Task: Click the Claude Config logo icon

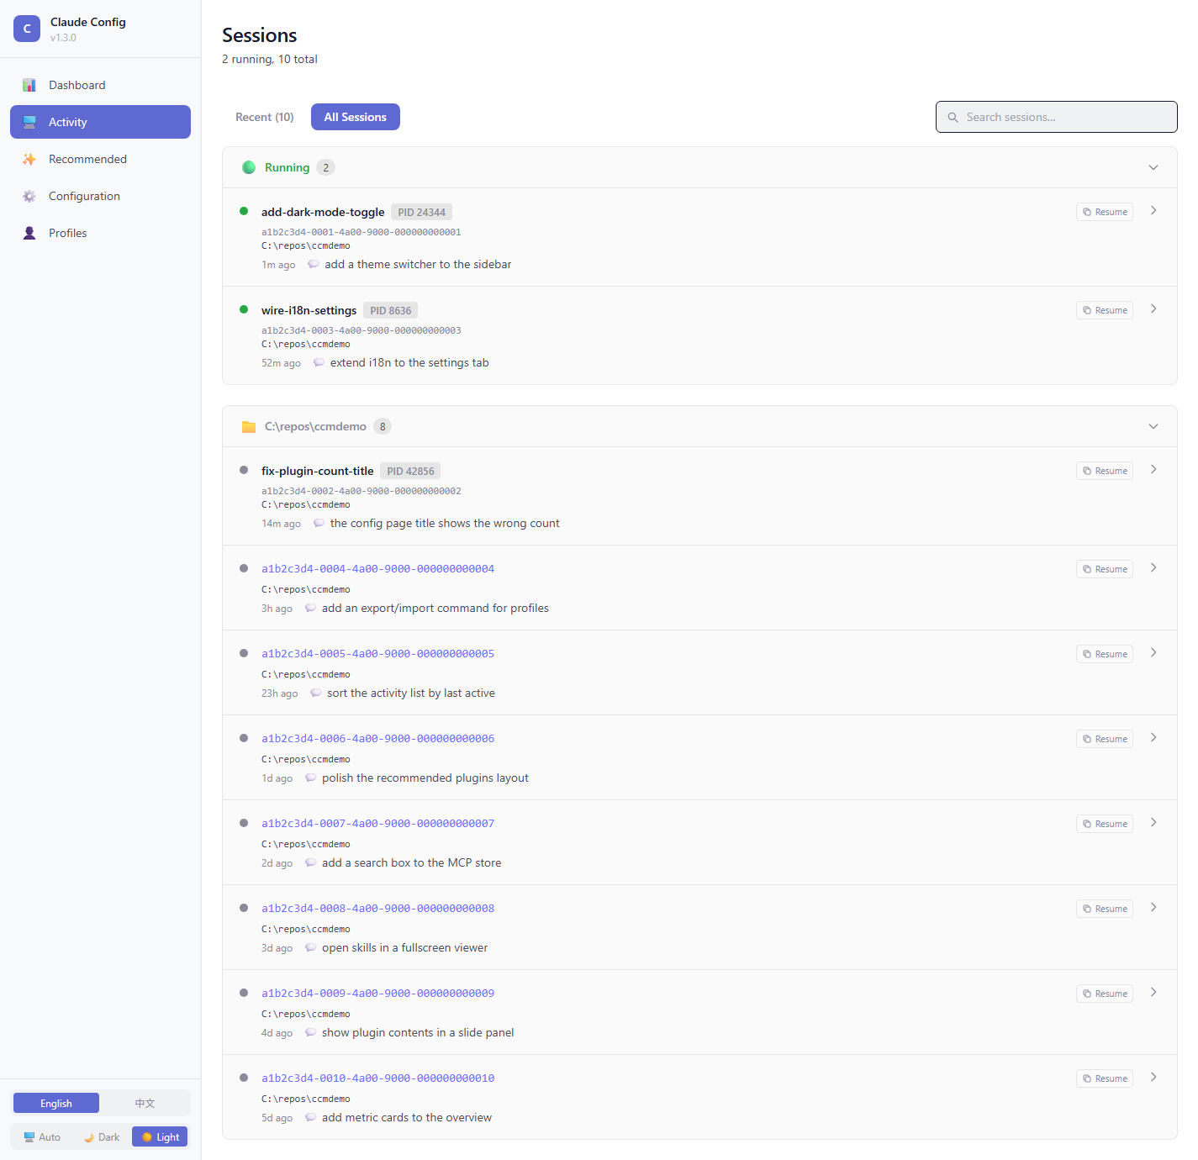Action: (27, 29)
